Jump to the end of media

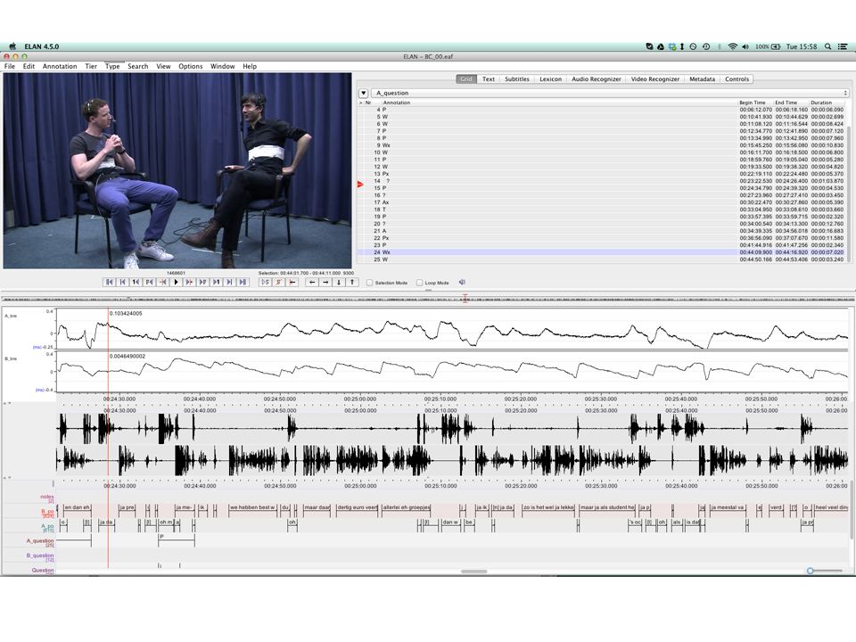tap(243, 283)
